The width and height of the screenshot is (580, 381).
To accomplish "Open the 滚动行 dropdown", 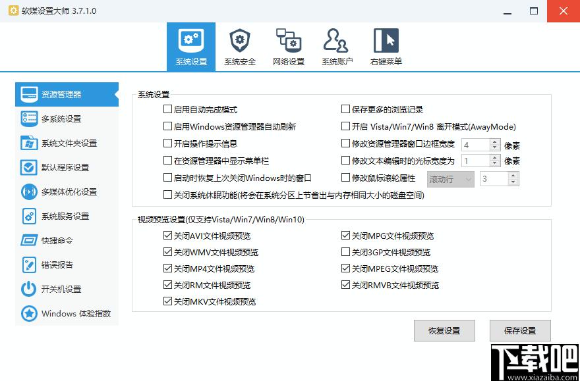I will pyautogui.click(x=451, y=180).
